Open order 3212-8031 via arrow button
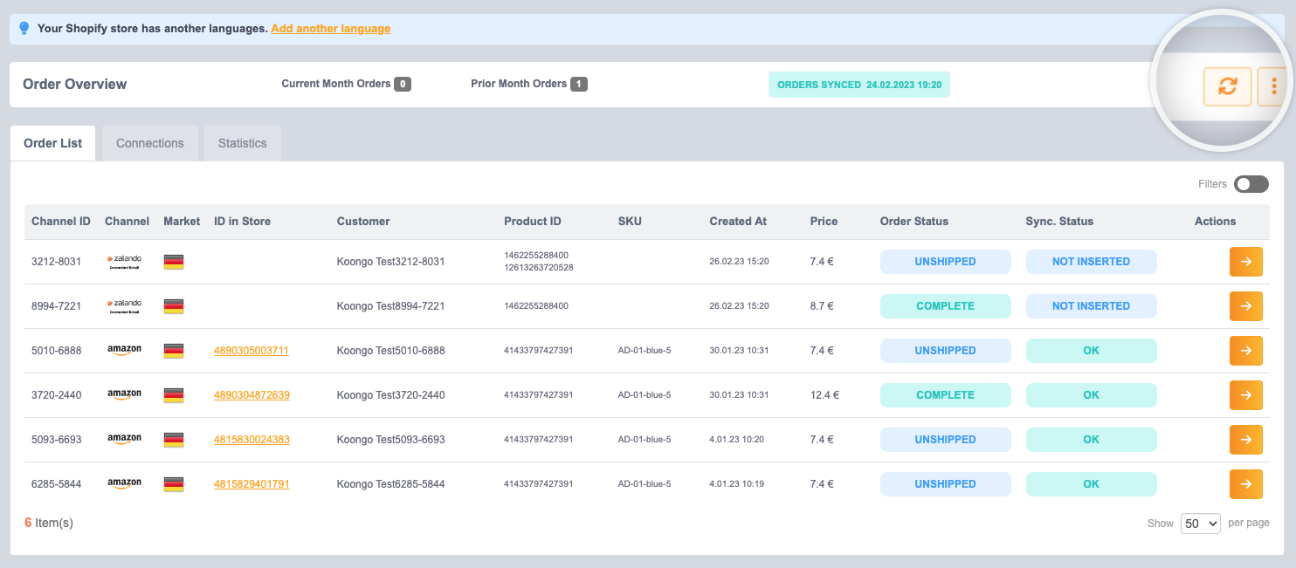This screenshot has height=568, width=1296. coord(1246,262)
